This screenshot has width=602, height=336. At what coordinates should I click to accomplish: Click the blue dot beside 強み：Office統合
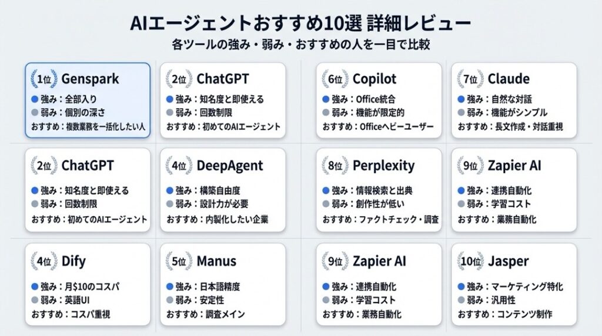click(x=326, y=99)
